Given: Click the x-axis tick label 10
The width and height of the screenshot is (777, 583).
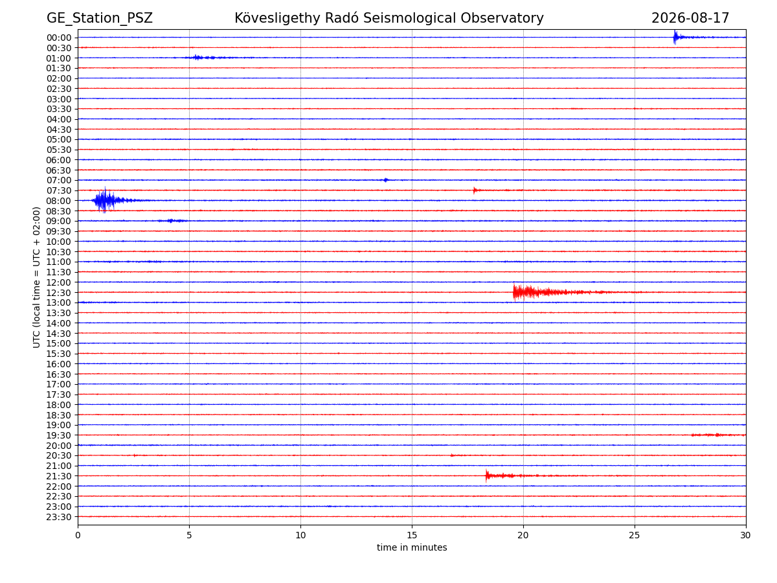Looking at the screenshot, I should point(300,536).
